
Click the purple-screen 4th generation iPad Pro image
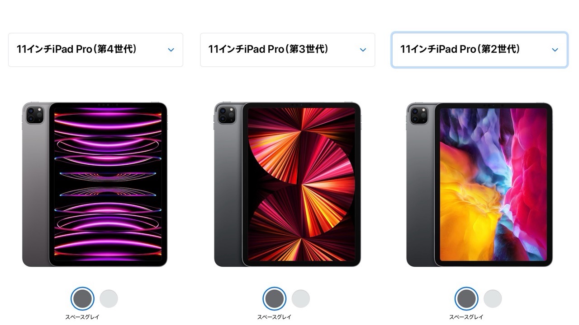tap(95, 184)
